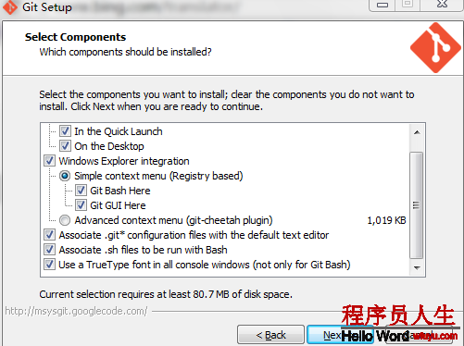464x346 pixels.
Task: Toggle Associate .sh files with Bash
Action: [49, 250]
